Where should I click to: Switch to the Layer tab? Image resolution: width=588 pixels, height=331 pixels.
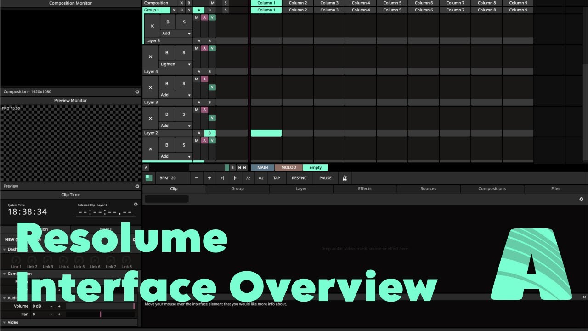(301, 189)
